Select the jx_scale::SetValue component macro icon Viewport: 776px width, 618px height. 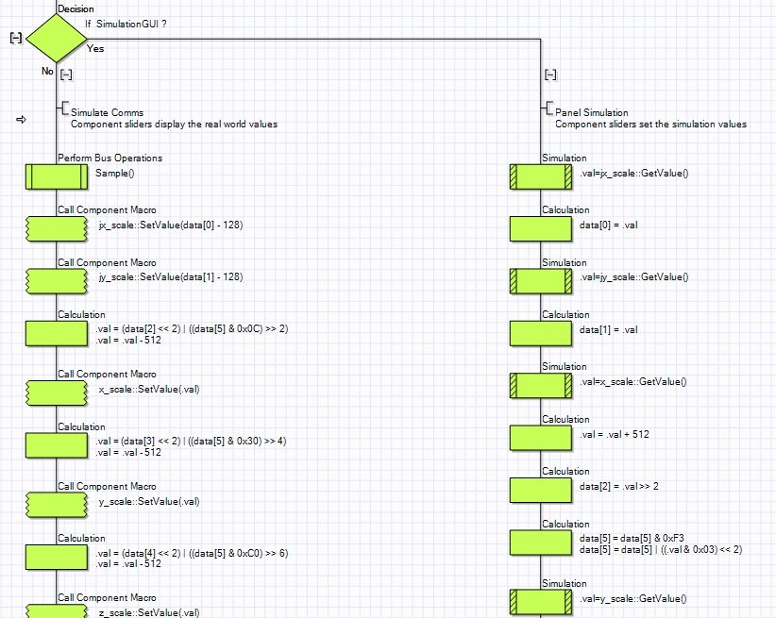(x=56, y=228)
